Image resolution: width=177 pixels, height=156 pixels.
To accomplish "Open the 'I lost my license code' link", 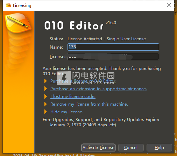I will click(x=73, y=97).
